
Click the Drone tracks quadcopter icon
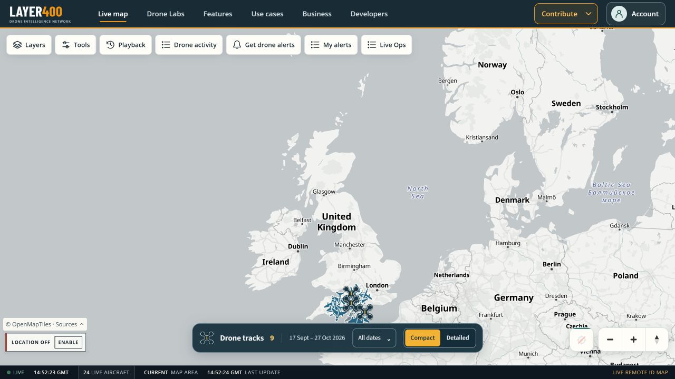tap(207, 338)
